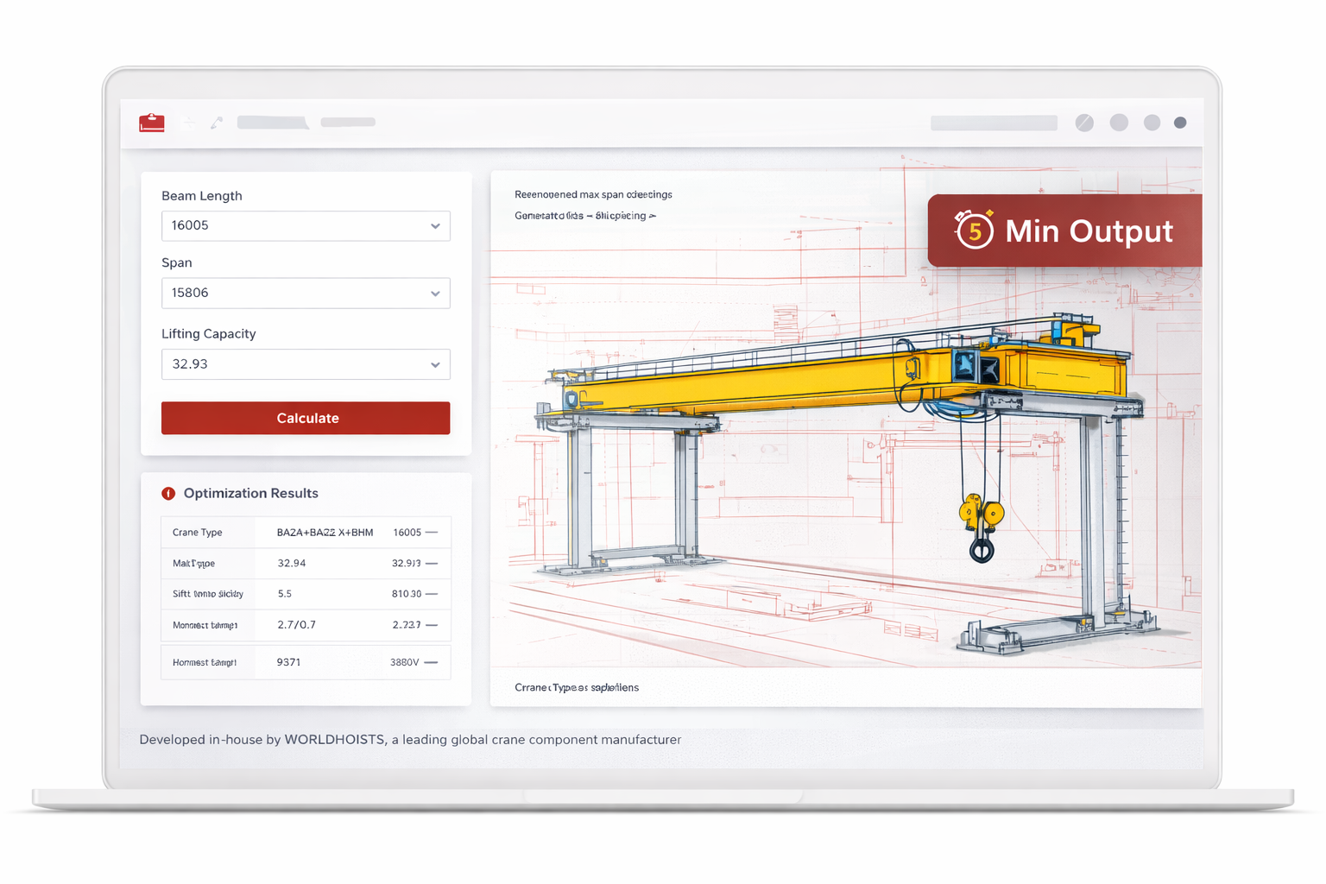Select the second gray placeholder tab in header
Viewport: 1326px width, 884px height.
click(348, 123)
